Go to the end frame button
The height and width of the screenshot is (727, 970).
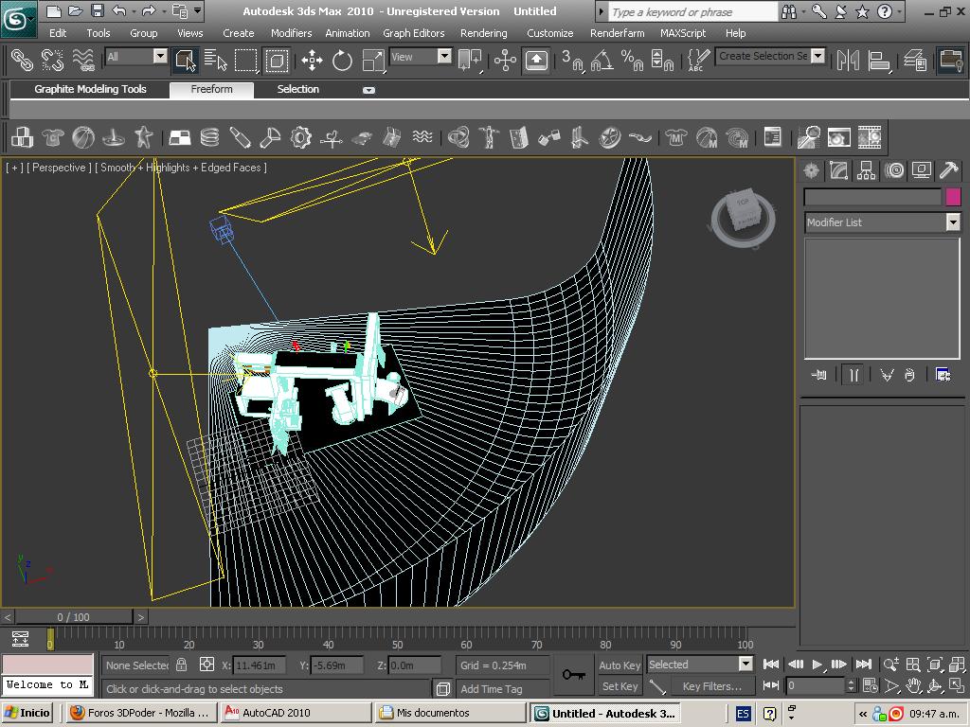point(864,665)
